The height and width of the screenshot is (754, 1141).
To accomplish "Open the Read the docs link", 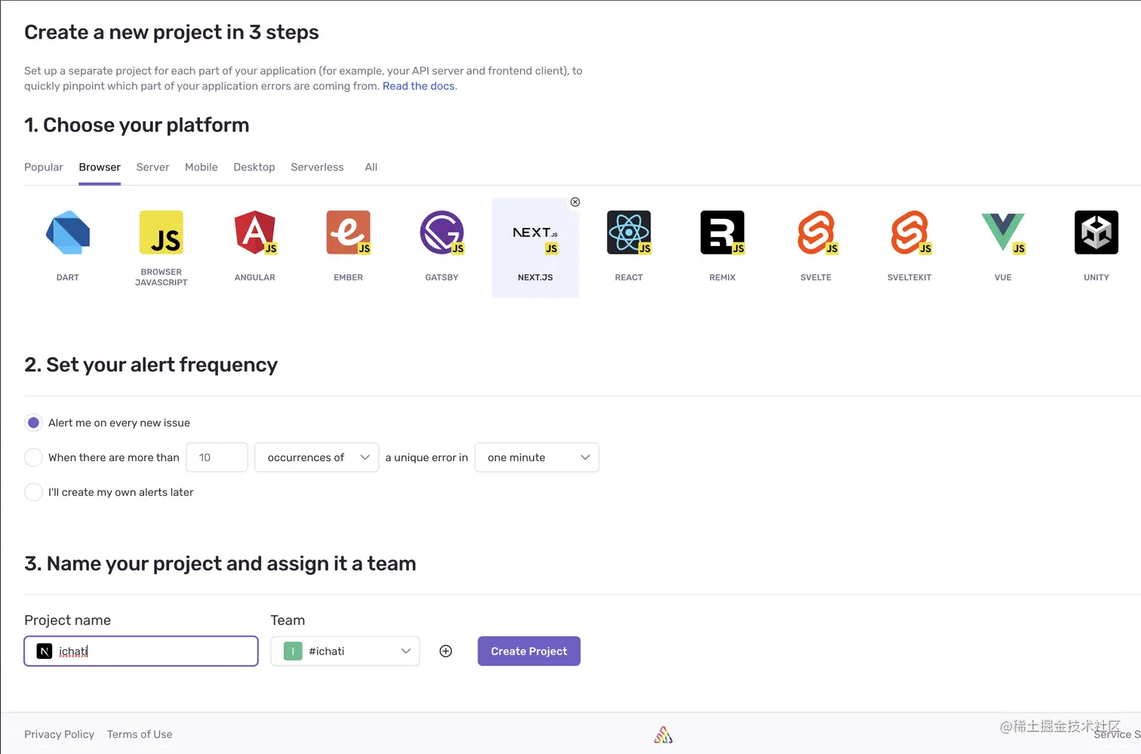I will (419, 86).
